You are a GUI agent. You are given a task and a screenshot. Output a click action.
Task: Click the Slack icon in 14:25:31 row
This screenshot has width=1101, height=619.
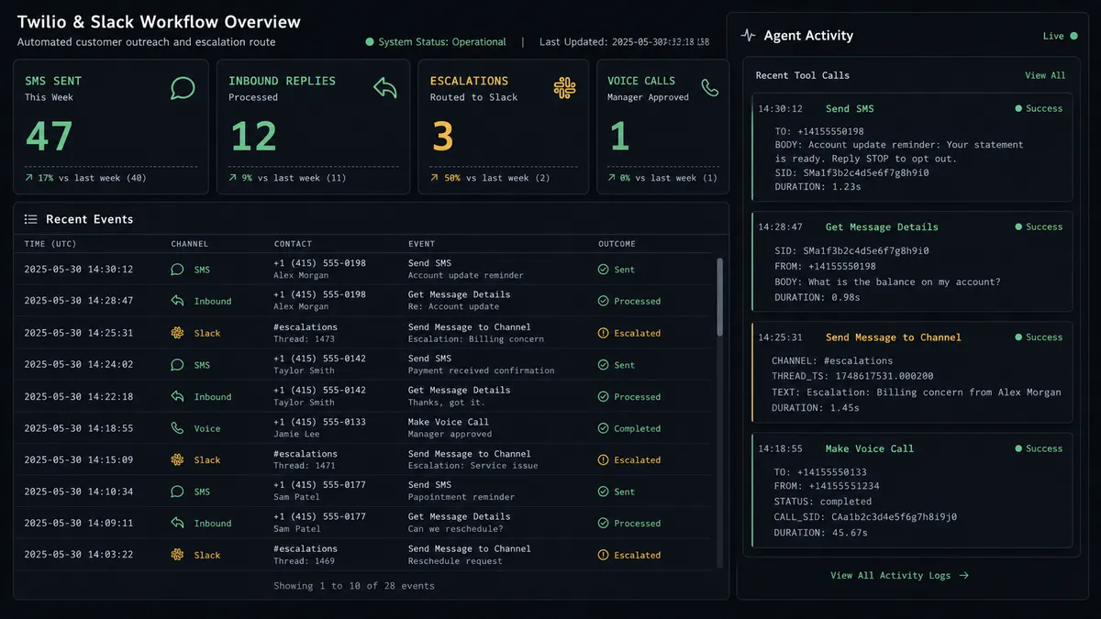pos(177,333)
